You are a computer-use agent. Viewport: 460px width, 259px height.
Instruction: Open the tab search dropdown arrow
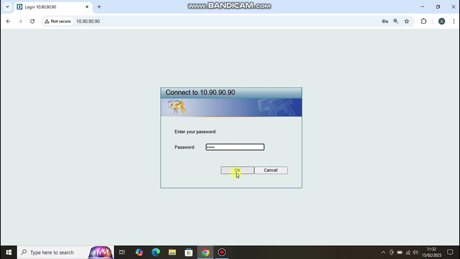tap(7, 7)
